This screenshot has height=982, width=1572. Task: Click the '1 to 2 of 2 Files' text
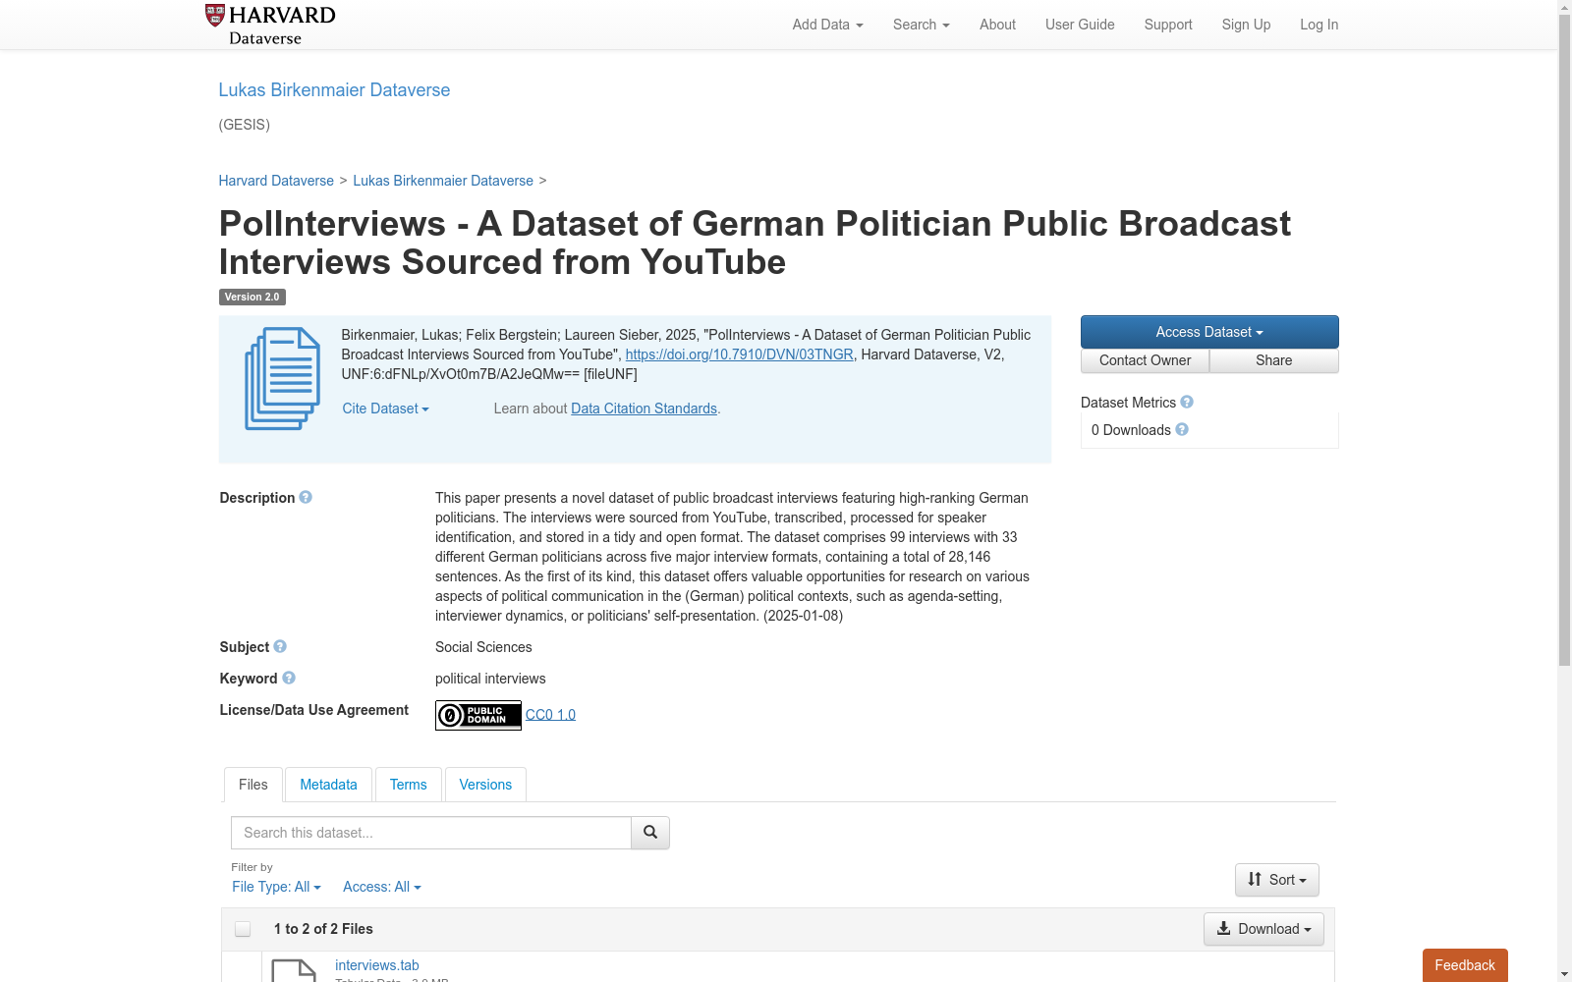[x=323, y=929]
